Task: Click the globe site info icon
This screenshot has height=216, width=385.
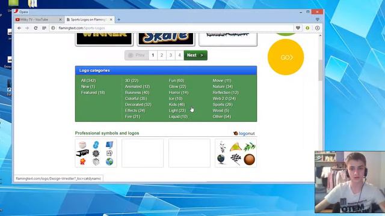Action: click(x=53, y=28)
